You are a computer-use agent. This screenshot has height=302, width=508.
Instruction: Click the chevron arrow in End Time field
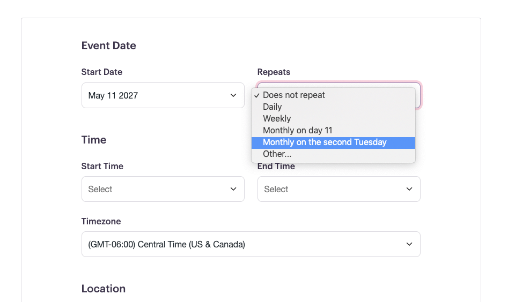(409, 189)
